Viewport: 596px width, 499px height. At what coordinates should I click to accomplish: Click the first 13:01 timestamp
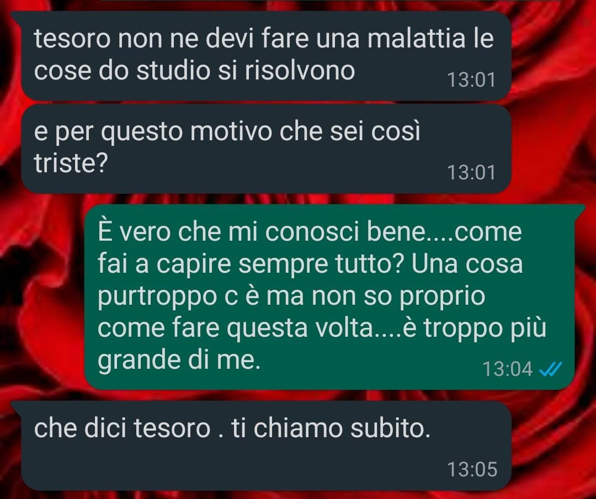click(x=471, y=80)
